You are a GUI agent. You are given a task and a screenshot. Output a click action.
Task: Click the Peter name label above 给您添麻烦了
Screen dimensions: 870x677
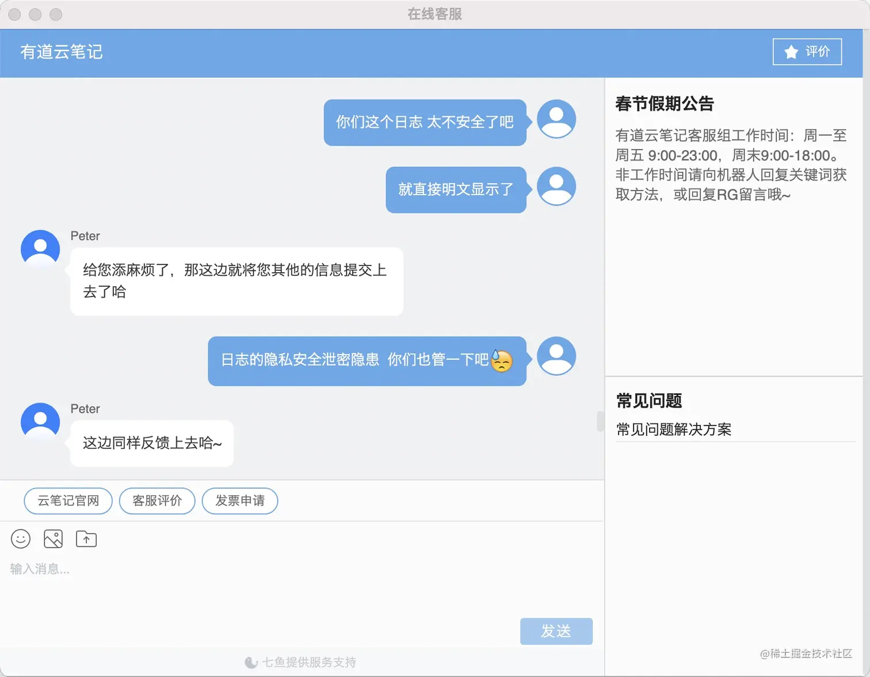click(x=85, y=236)
